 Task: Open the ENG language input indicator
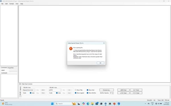(x=152, y=104)
